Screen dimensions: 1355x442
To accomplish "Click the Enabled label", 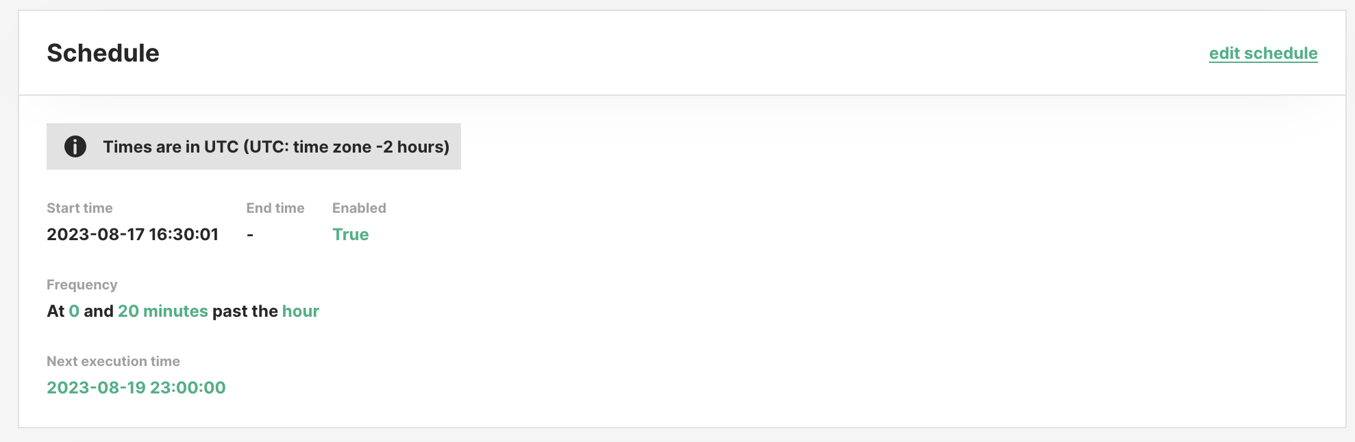I will click(359, 208).
